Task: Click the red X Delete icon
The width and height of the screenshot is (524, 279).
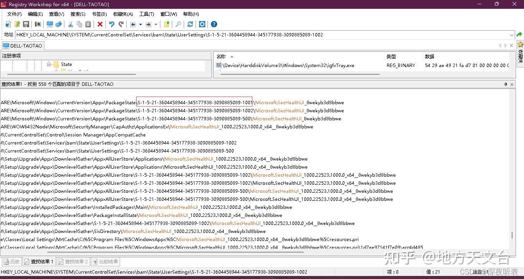Action: [100, 24]
